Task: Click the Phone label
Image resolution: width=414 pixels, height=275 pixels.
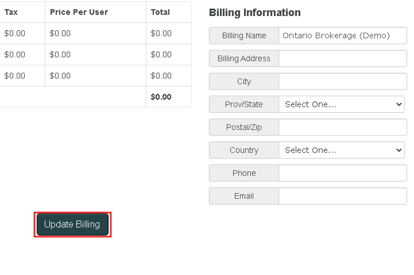Action: (244, 173)
